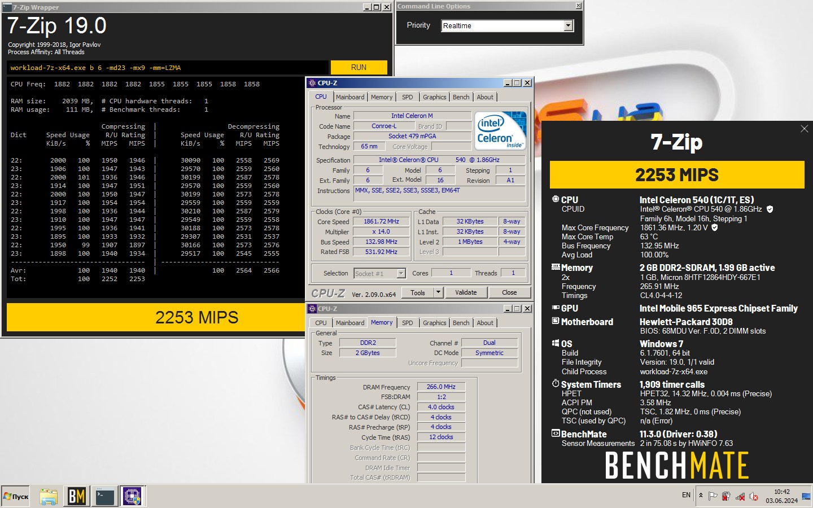
Task: Click the CPU-Z title bar icon of lower window
Action: point(312,309)
